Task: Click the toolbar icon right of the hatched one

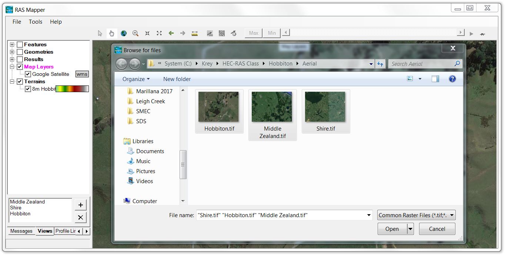Action: tap(234, 33)
